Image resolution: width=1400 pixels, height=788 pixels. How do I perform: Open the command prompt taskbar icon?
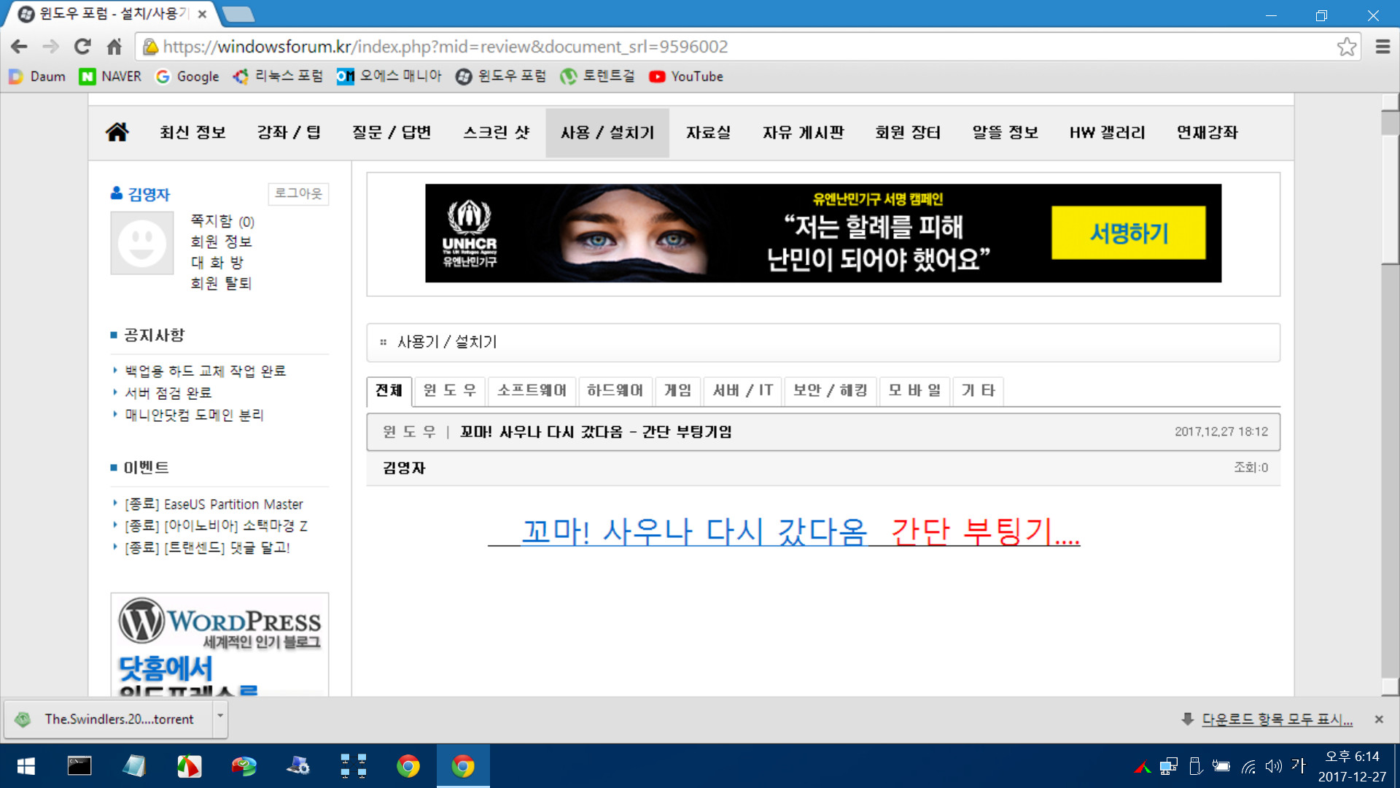[x=79, y=766]
